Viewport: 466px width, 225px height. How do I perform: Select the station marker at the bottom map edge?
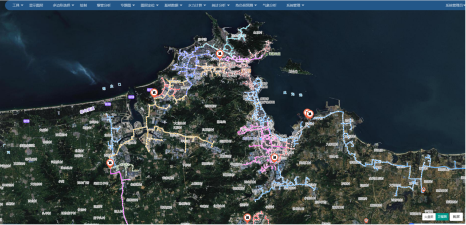(x=247, y=218)
